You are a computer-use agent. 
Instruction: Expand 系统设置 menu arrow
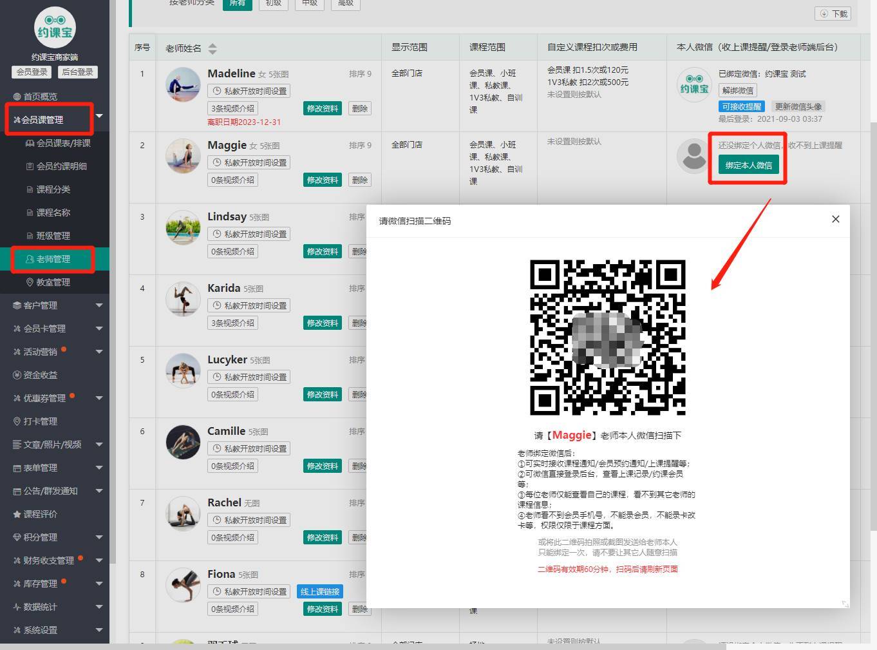(x=99, y=630)
